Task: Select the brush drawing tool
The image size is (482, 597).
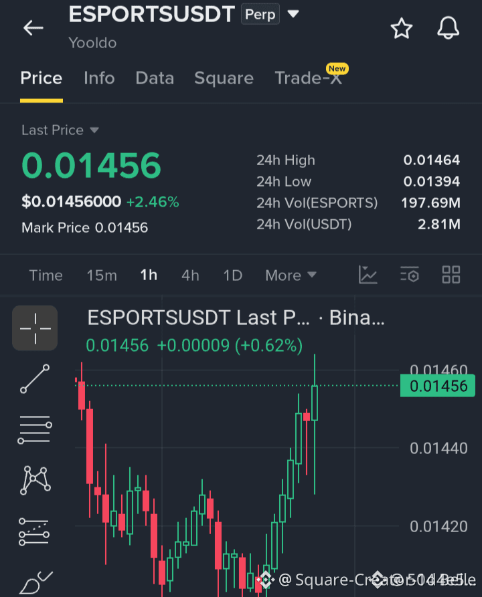Action: click(35, 583)
